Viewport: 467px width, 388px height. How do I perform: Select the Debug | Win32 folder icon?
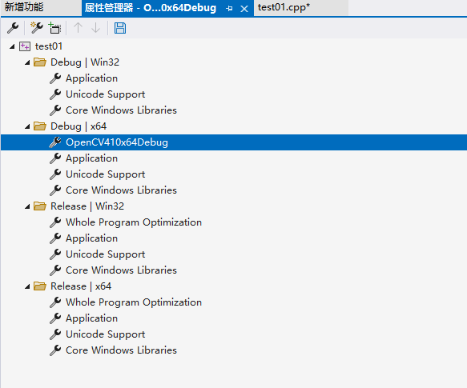pos(40,62)
